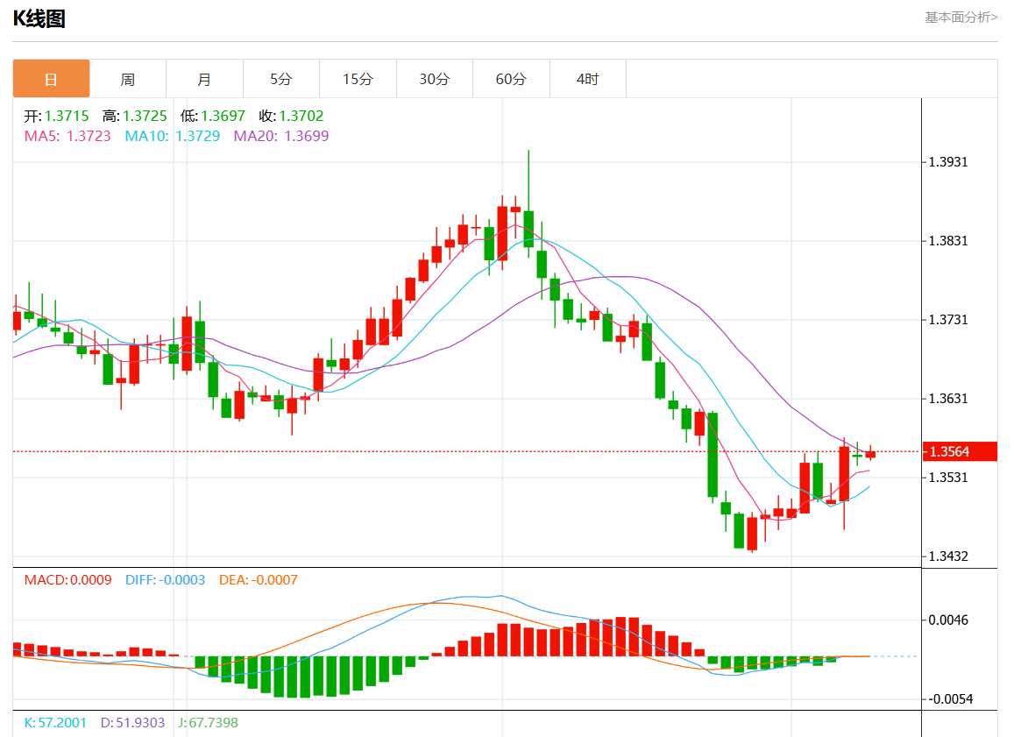Screen dimensions: 1014x737
Task: Click the 1.3831 price axis label
Action: click(x=948, y=240)
